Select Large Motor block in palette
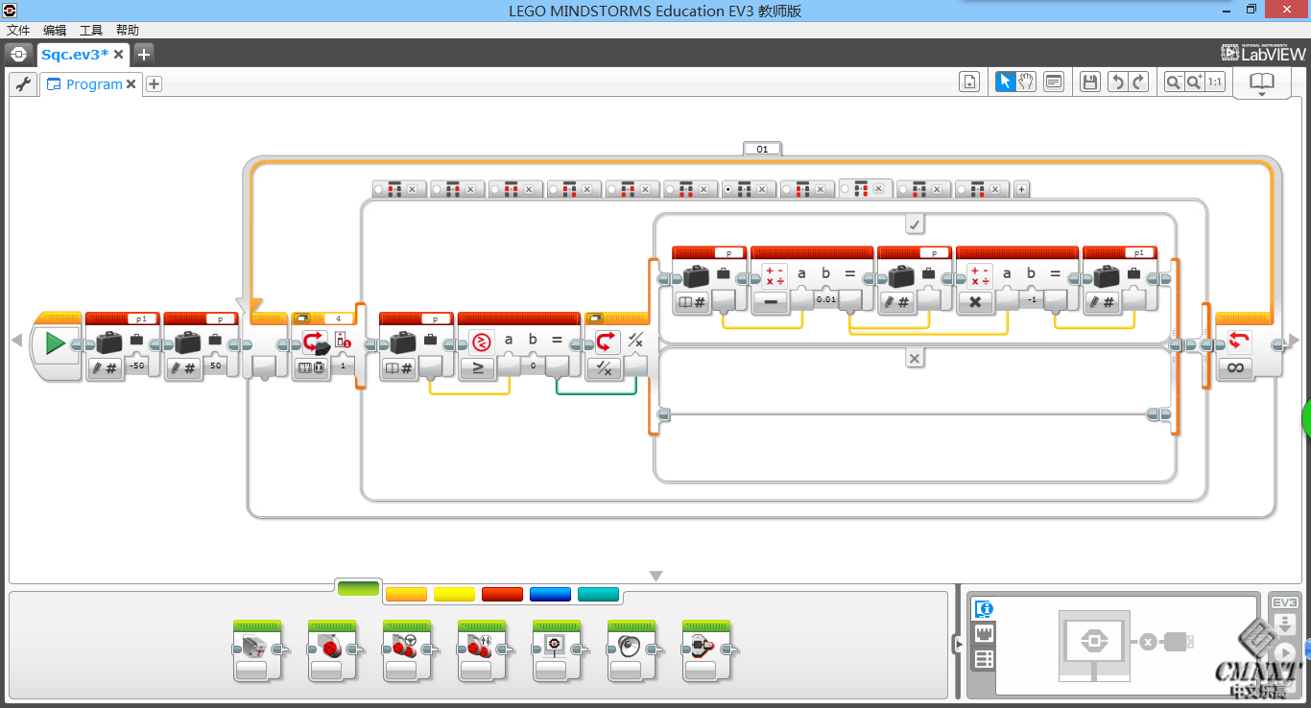The width and height of the screenshot is (1311, 708). (332, 650)
